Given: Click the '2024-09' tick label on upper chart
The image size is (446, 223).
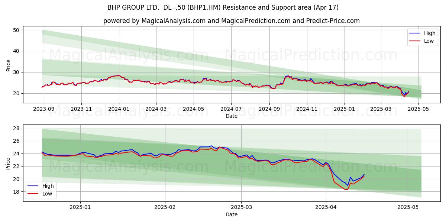Looking at the screenshot, I should [269, 109].
